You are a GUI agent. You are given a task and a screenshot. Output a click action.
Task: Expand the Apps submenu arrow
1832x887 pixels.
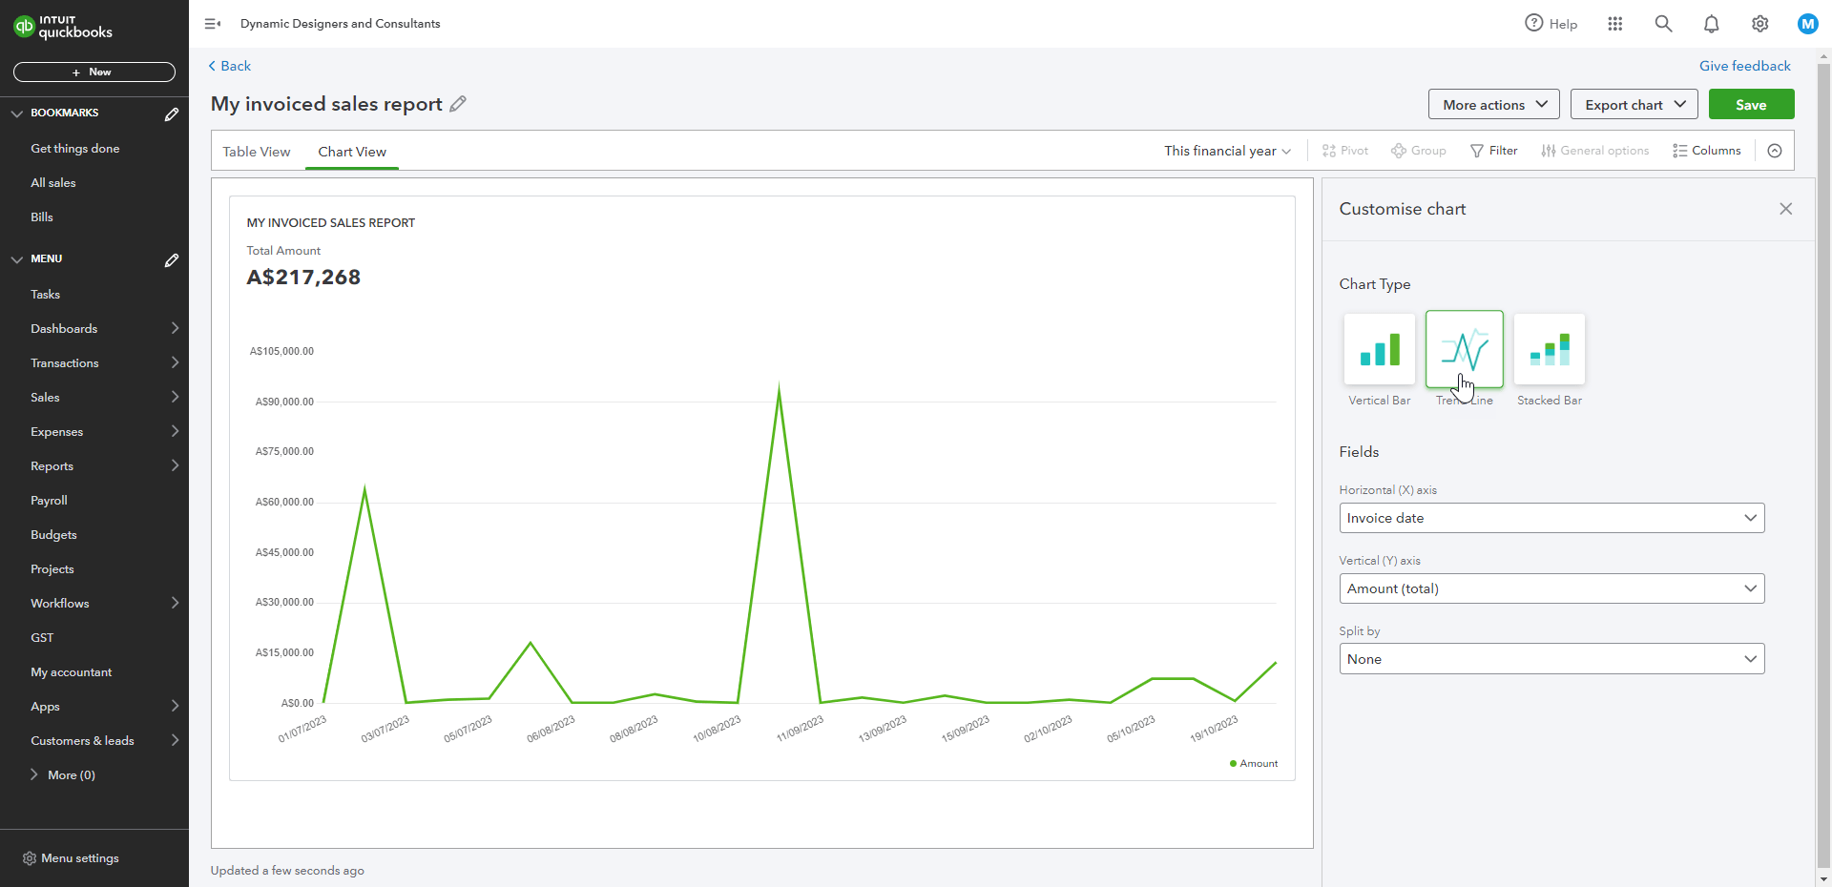[x=175, y=706]
